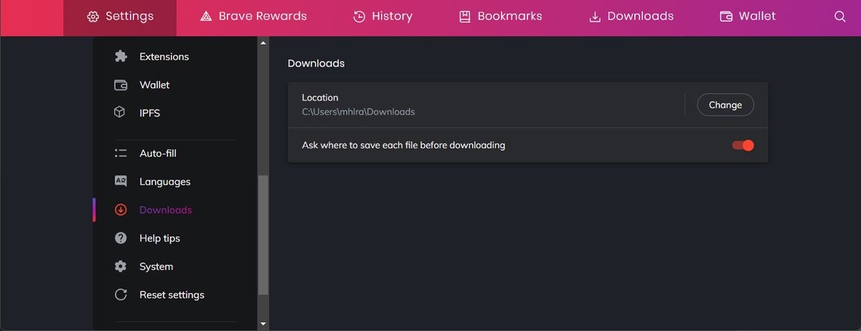Click the System gear icon
This screenshot has height=331, width=861.
point(121,266)
